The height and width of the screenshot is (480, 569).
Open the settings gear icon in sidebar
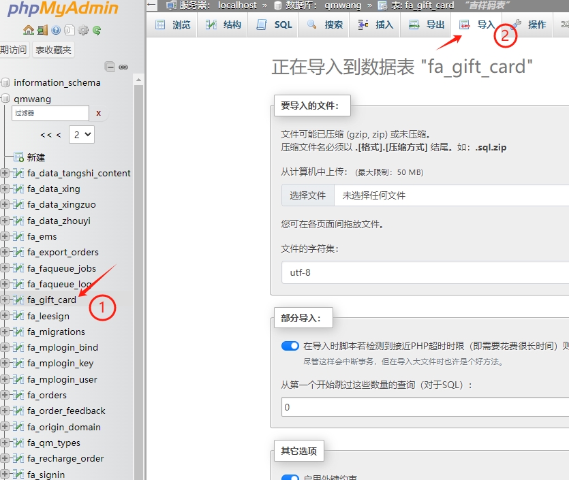pos(83,30)
